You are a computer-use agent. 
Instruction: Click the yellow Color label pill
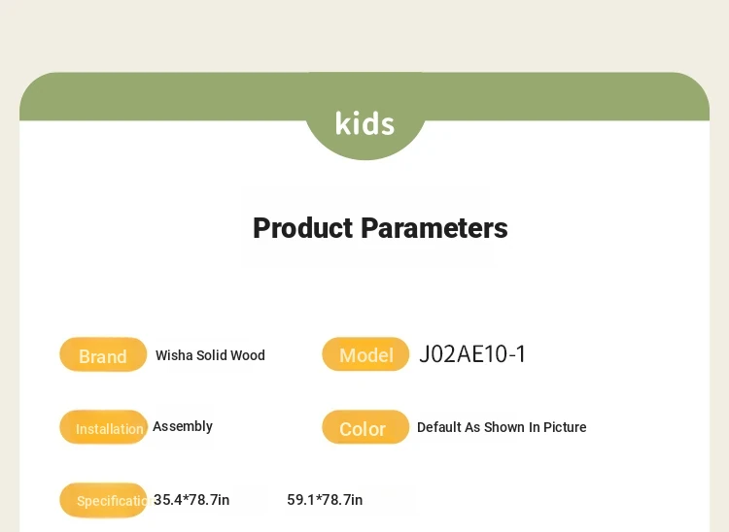365,427
